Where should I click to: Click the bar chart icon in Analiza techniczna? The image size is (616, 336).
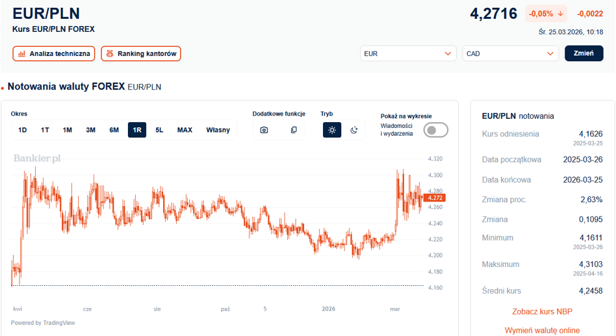[x=22, y=54]
